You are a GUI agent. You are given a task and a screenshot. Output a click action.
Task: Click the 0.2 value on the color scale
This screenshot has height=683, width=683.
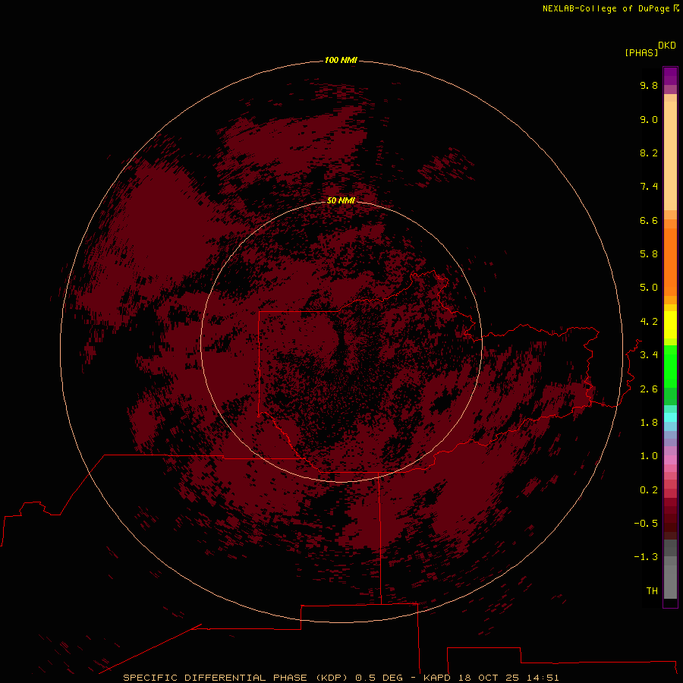pos(649,490)
